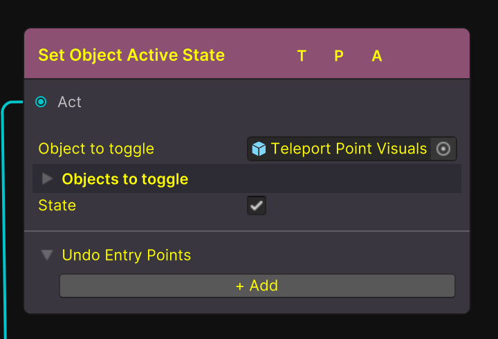Toggle the State checkbox
Screen dimensions: 498x339
pos(257,205)
